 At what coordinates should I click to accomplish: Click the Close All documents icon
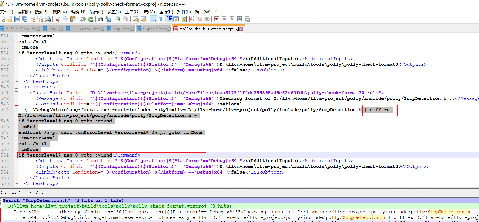coord(41,19)
